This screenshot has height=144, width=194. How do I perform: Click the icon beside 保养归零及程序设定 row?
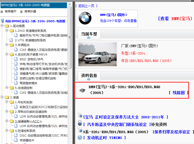[x=80, y=130]
